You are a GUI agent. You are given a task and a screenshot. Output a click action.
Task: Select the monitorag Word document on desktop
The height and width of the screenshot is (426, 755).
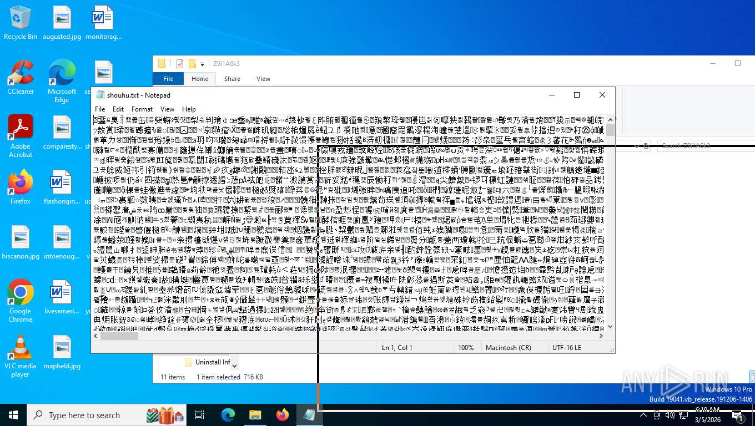click(103, 23)
